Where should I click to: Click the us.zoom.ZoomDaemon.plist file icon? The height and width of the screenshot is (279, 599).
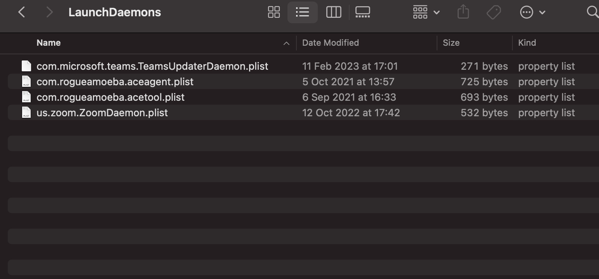pyautogui.click(x=26, y=113)
